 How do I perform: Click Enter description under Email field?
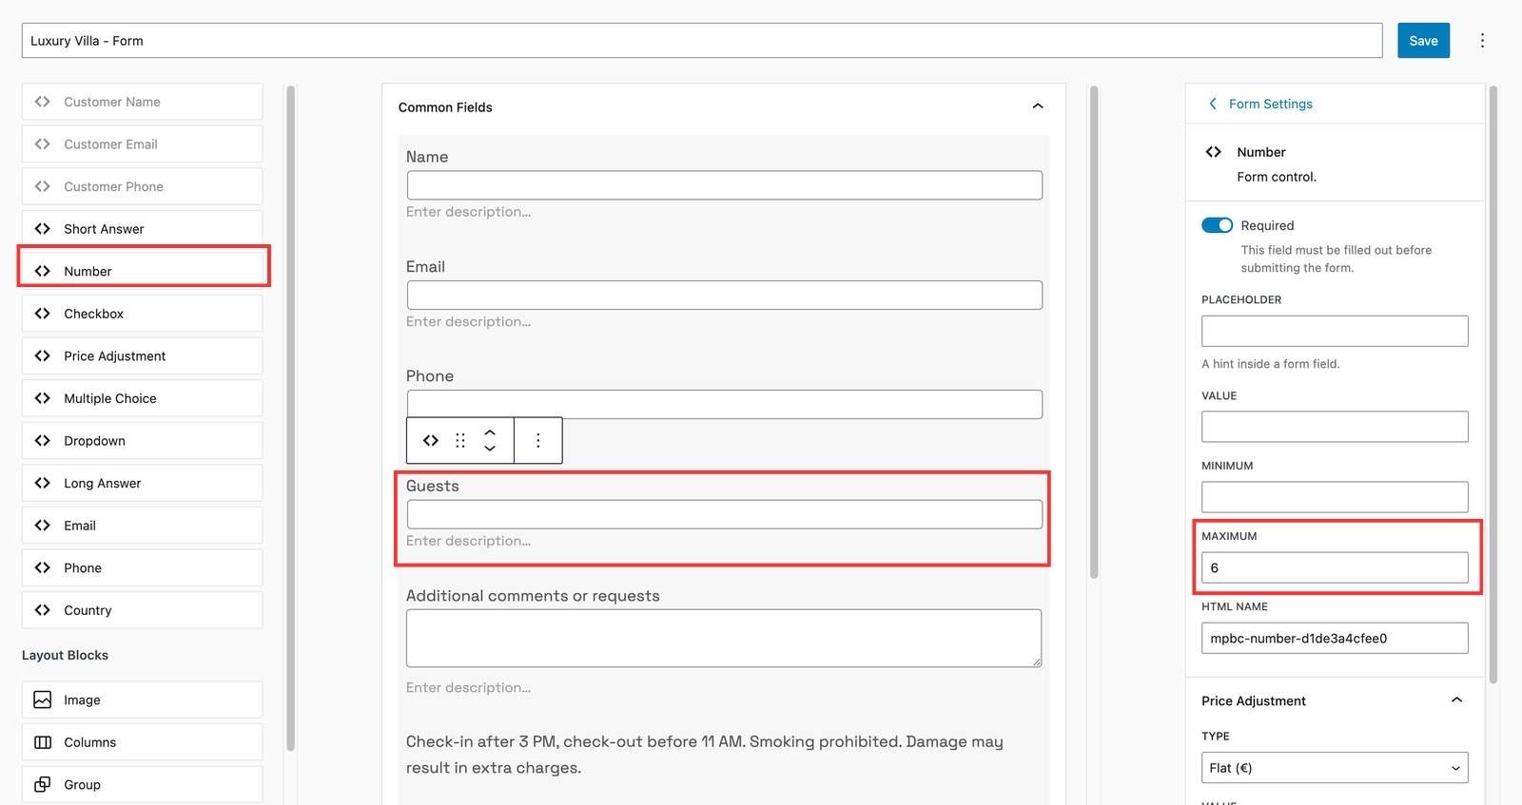(469, 321)
